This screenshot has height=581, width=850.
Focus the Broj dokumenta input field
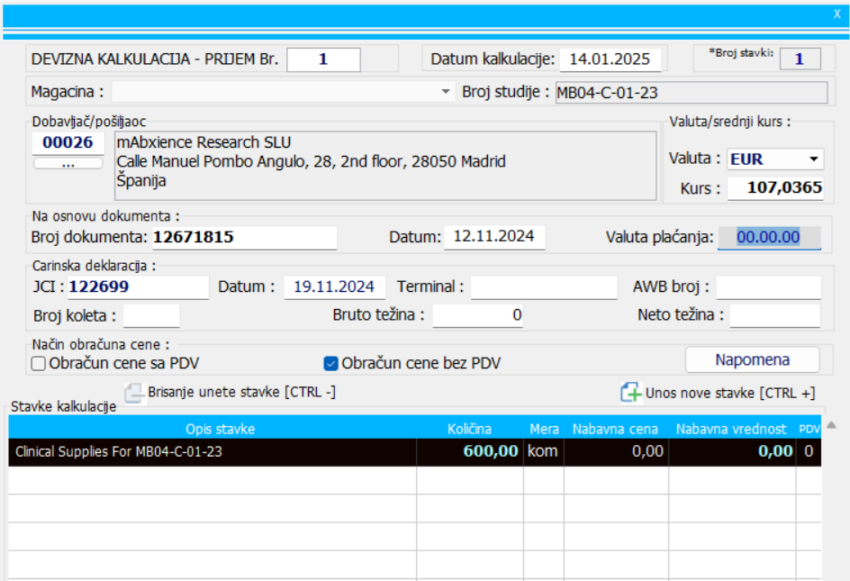[x=243, y=238]
